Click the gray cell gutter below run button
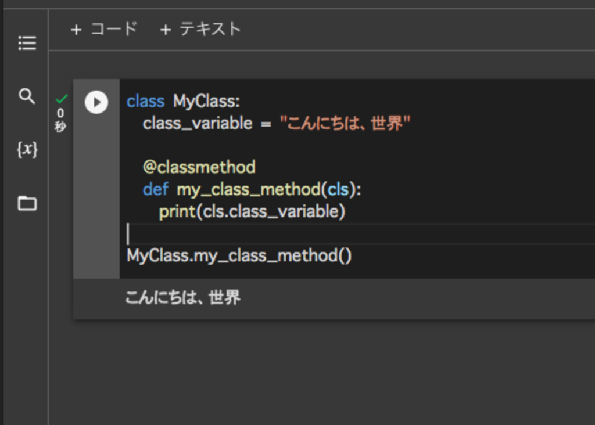The height and width of the screenshot is (425, 595). (x=96, y=203)
